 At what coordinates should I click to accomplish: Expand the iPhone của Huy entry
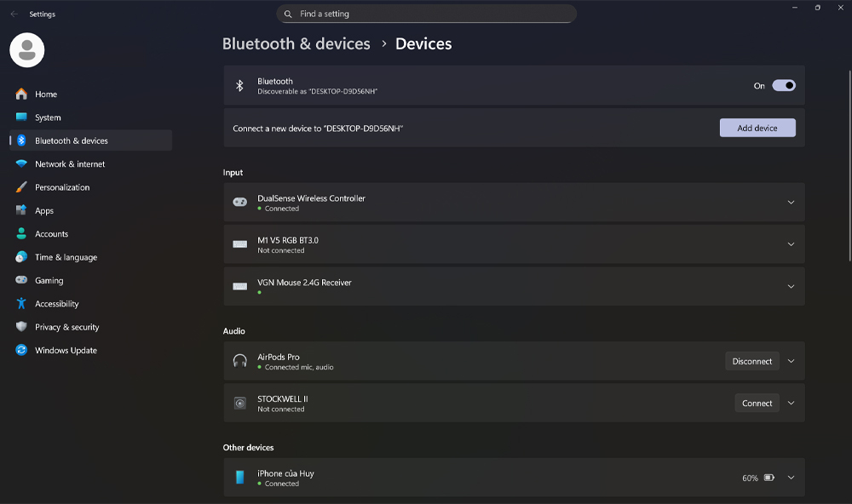[x=791, y=478]
